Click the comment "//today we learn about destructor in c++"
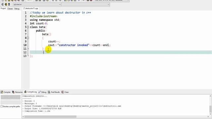The image size is (212, 119). [60, 13]
